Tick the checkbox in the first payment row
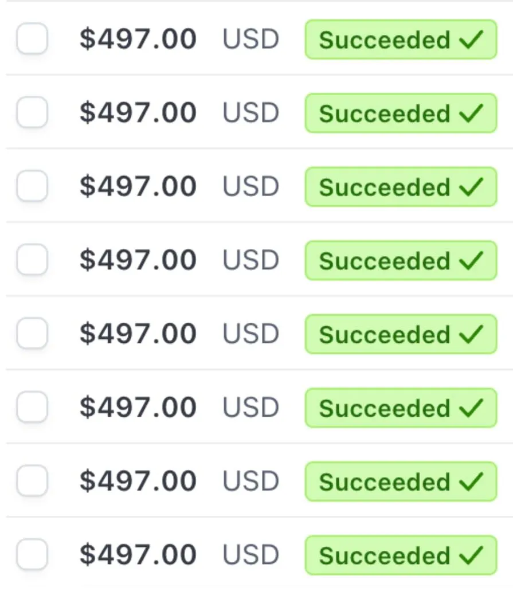Image resolution: width=513 pixels, height=591 pixels. click(x=32, y=38)
